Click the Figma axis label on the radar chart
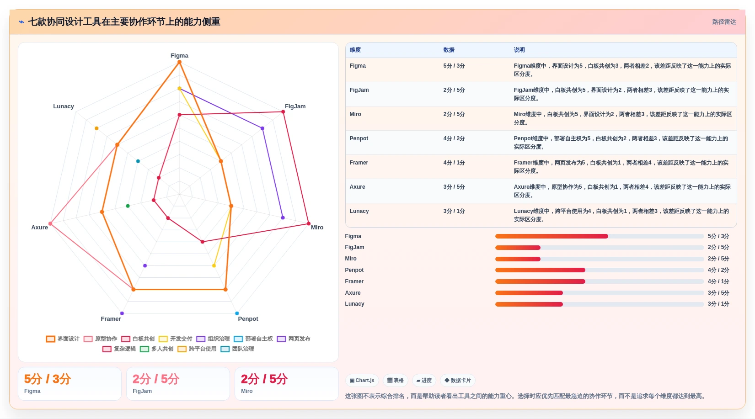The image size is (755, 419). coord(179,56)
